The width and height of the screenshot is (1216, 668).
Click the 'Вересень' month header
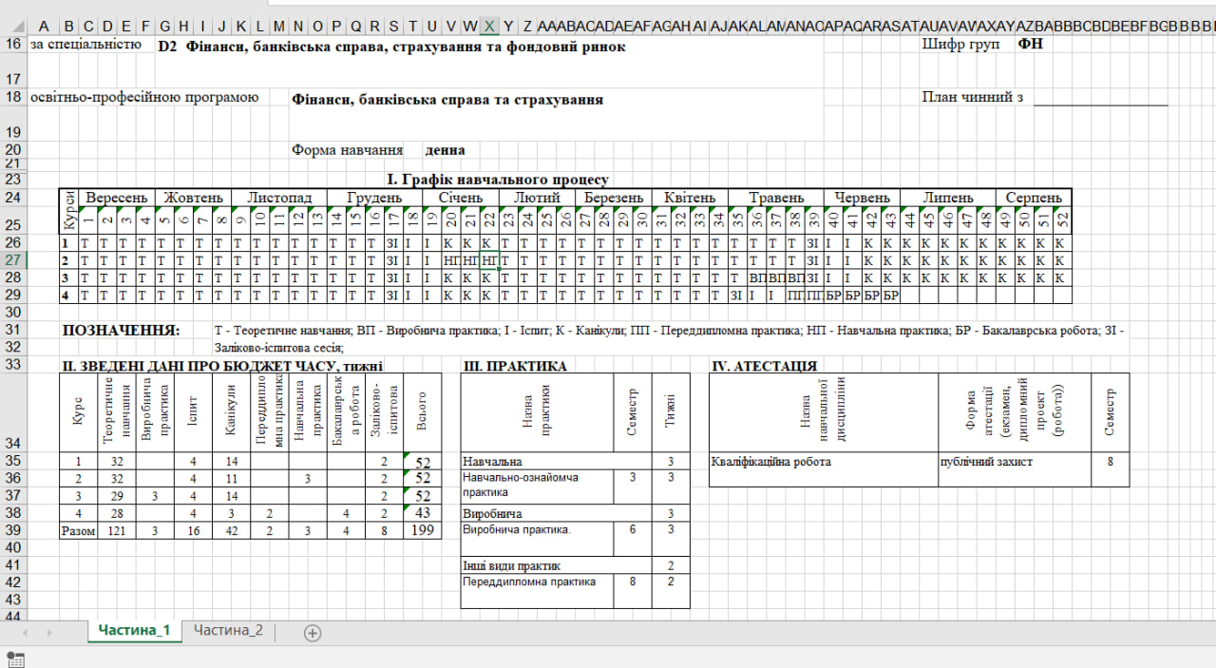pyautogui.click(x=117, y=198)
